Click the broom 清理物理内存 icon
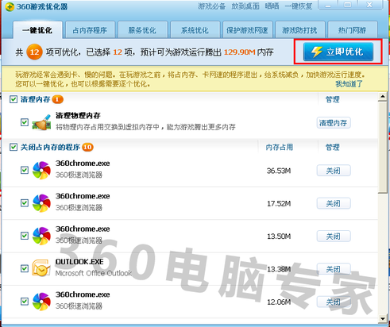The width and height of the screenshot is (390, 327). pos(41,122)
